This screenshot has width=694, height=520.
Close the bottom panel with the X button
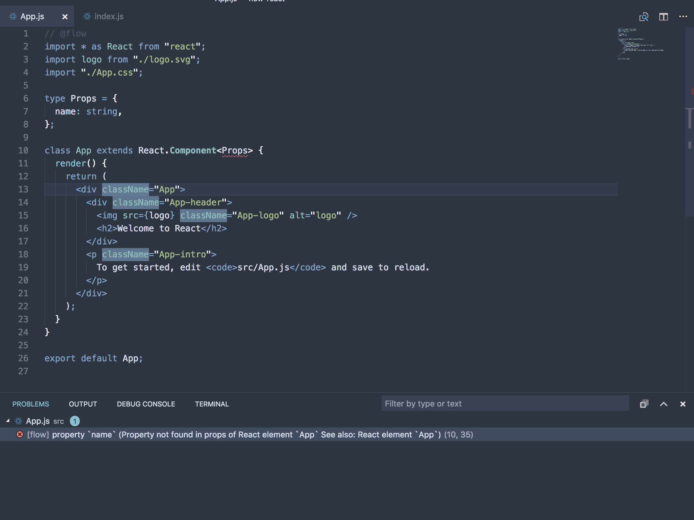click(683, 404)
